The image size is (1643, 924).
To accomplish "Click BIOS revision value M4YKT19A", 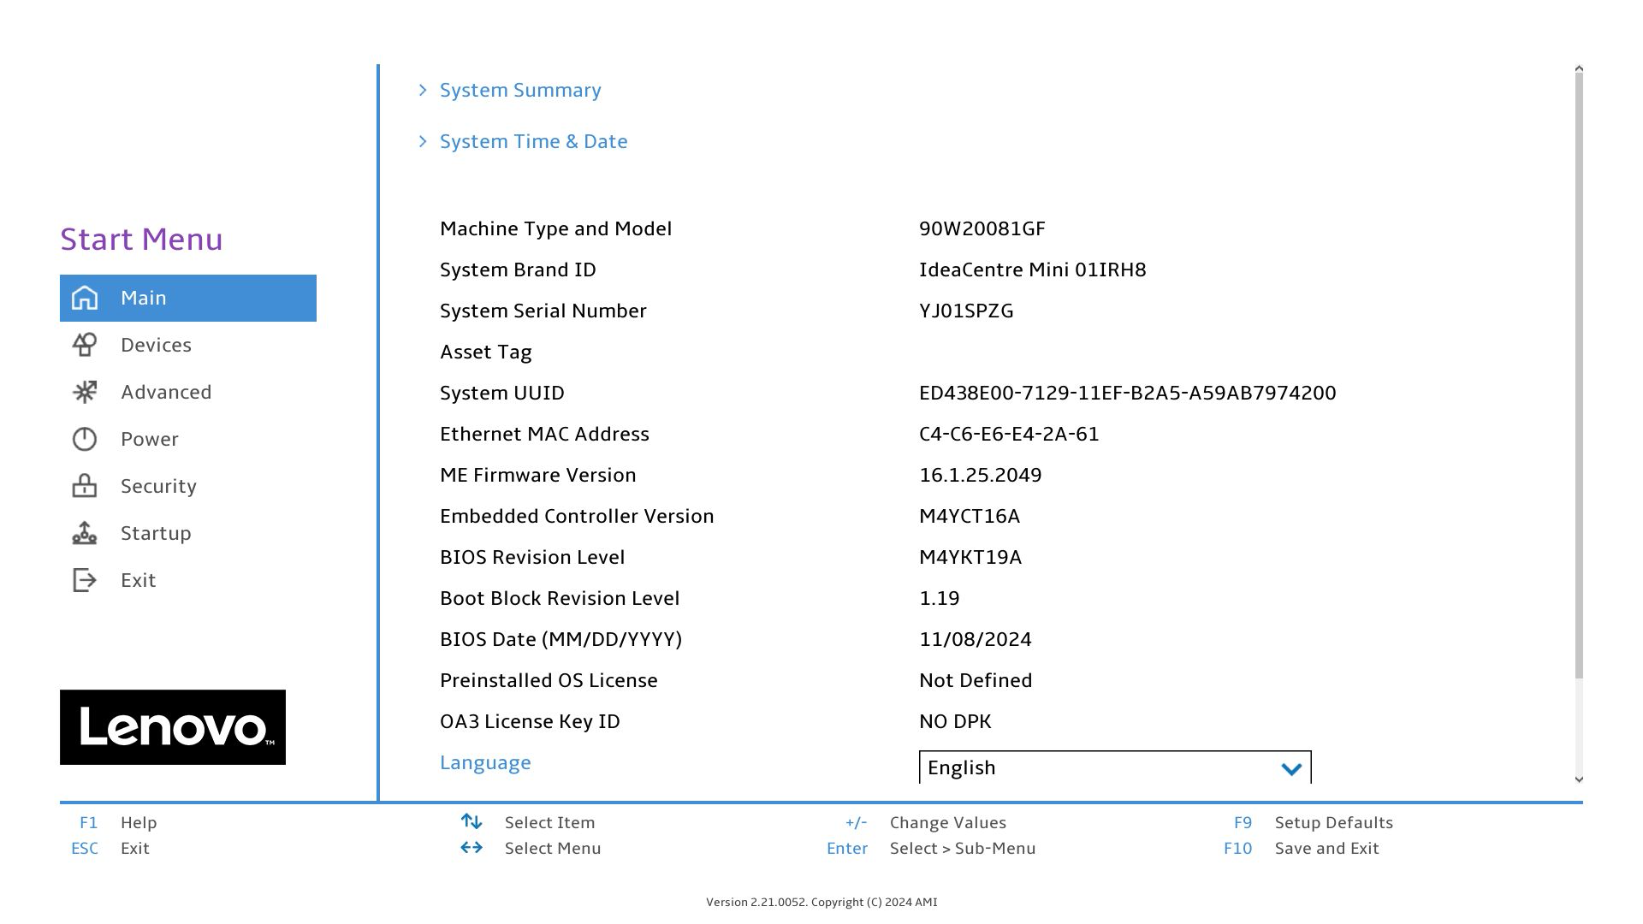I will click(970, 557).
